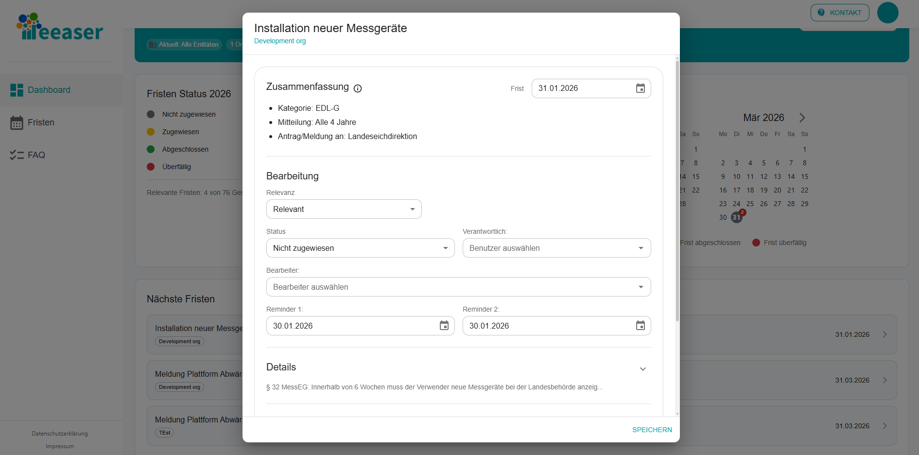Screen dimensions: 919x455
Task: Open the Frist date calendar picker icon
Action: pos(640,88)
